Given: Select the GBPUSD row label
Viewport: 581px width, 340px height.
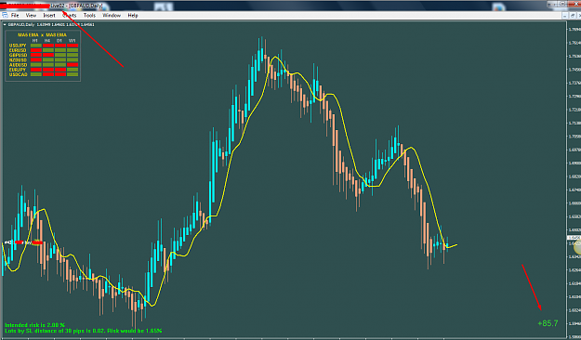Looking at the screenshot, I should click(x=18, y=55).
